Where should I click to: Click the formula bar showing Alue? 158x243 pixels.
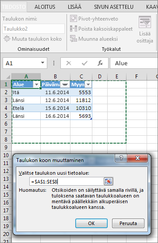point(134,63)
